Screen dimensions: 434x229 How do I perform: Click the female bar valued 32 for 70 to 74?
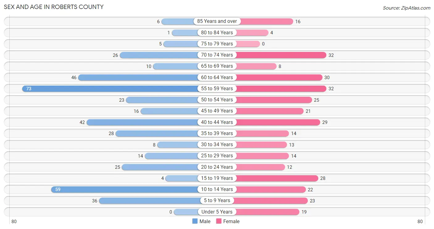coord(281,55)
